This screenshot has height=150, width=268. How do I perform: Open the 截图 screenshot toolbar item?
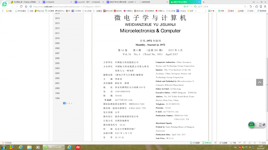point(241,11)
